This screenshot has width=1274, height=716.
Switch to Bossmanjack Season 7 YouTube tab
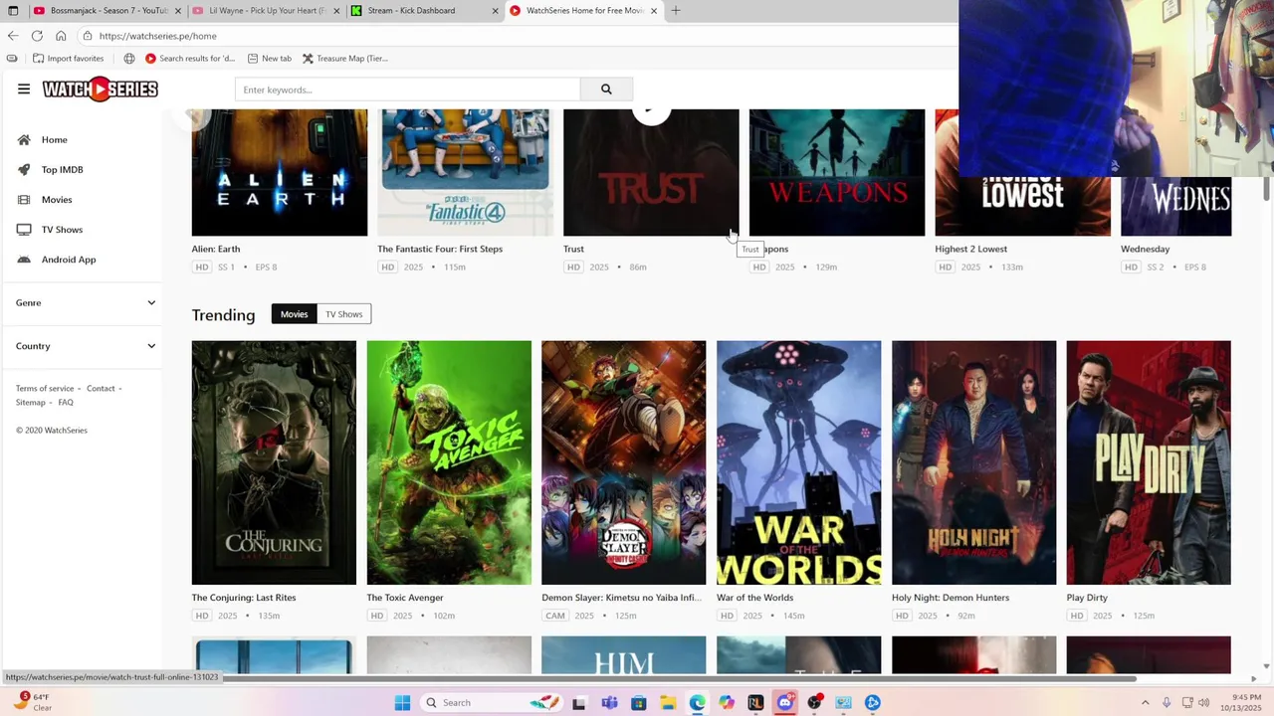106,11
